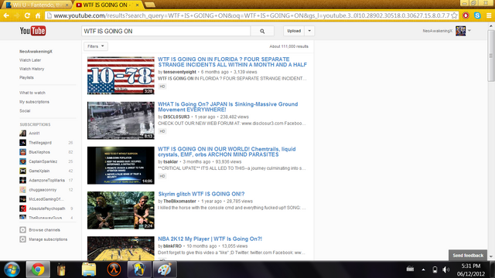Open the Chrome menu icon

pos(489,15)
